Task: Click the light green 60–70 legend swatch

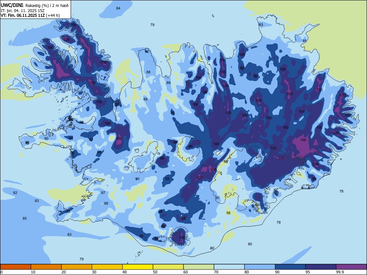Action: point(199,267)
